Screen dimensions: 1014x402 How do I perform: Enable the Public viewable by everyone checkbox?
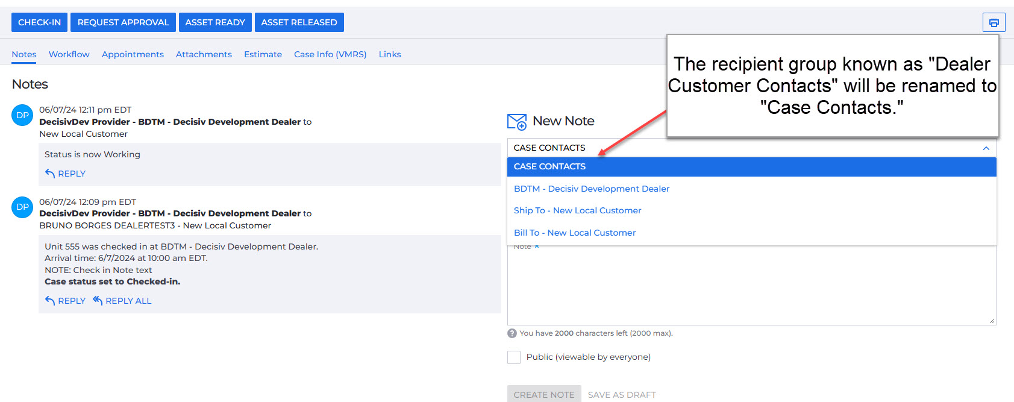tap(514, 357)
